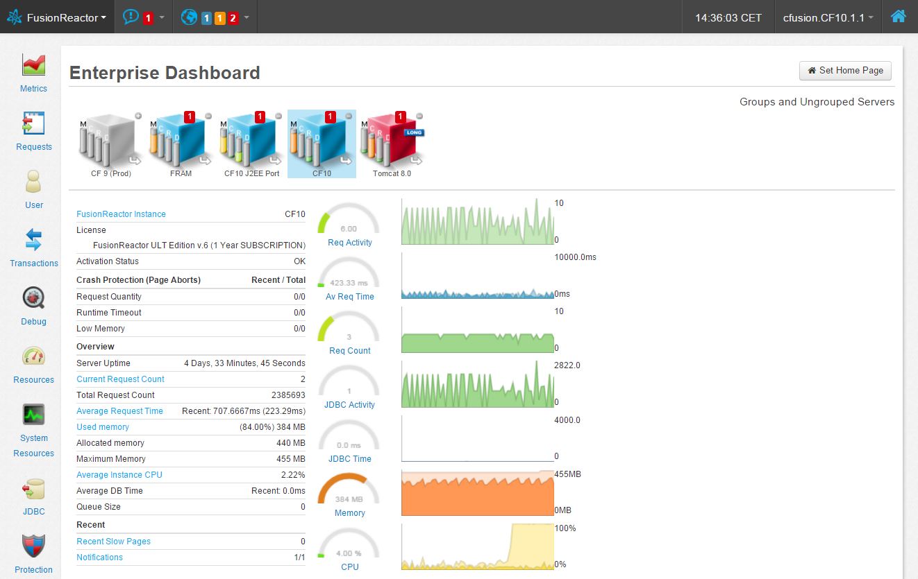
Task: Click the Req Activity gauge dial
Action: click(349, 218)
